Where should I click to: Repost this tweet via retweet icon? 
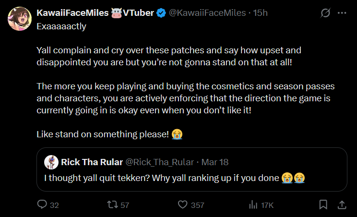112,205
